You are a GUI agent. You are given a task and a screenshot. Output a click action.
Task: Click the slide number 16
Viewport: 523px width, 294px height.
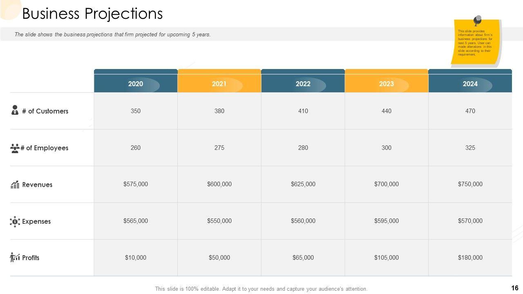click(x=514, y=288)
